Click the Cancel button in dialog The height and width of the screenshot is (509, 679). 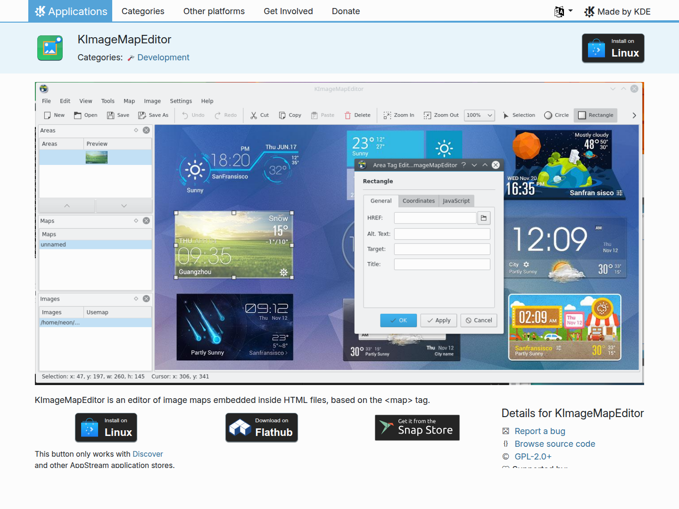click(479, 320)
